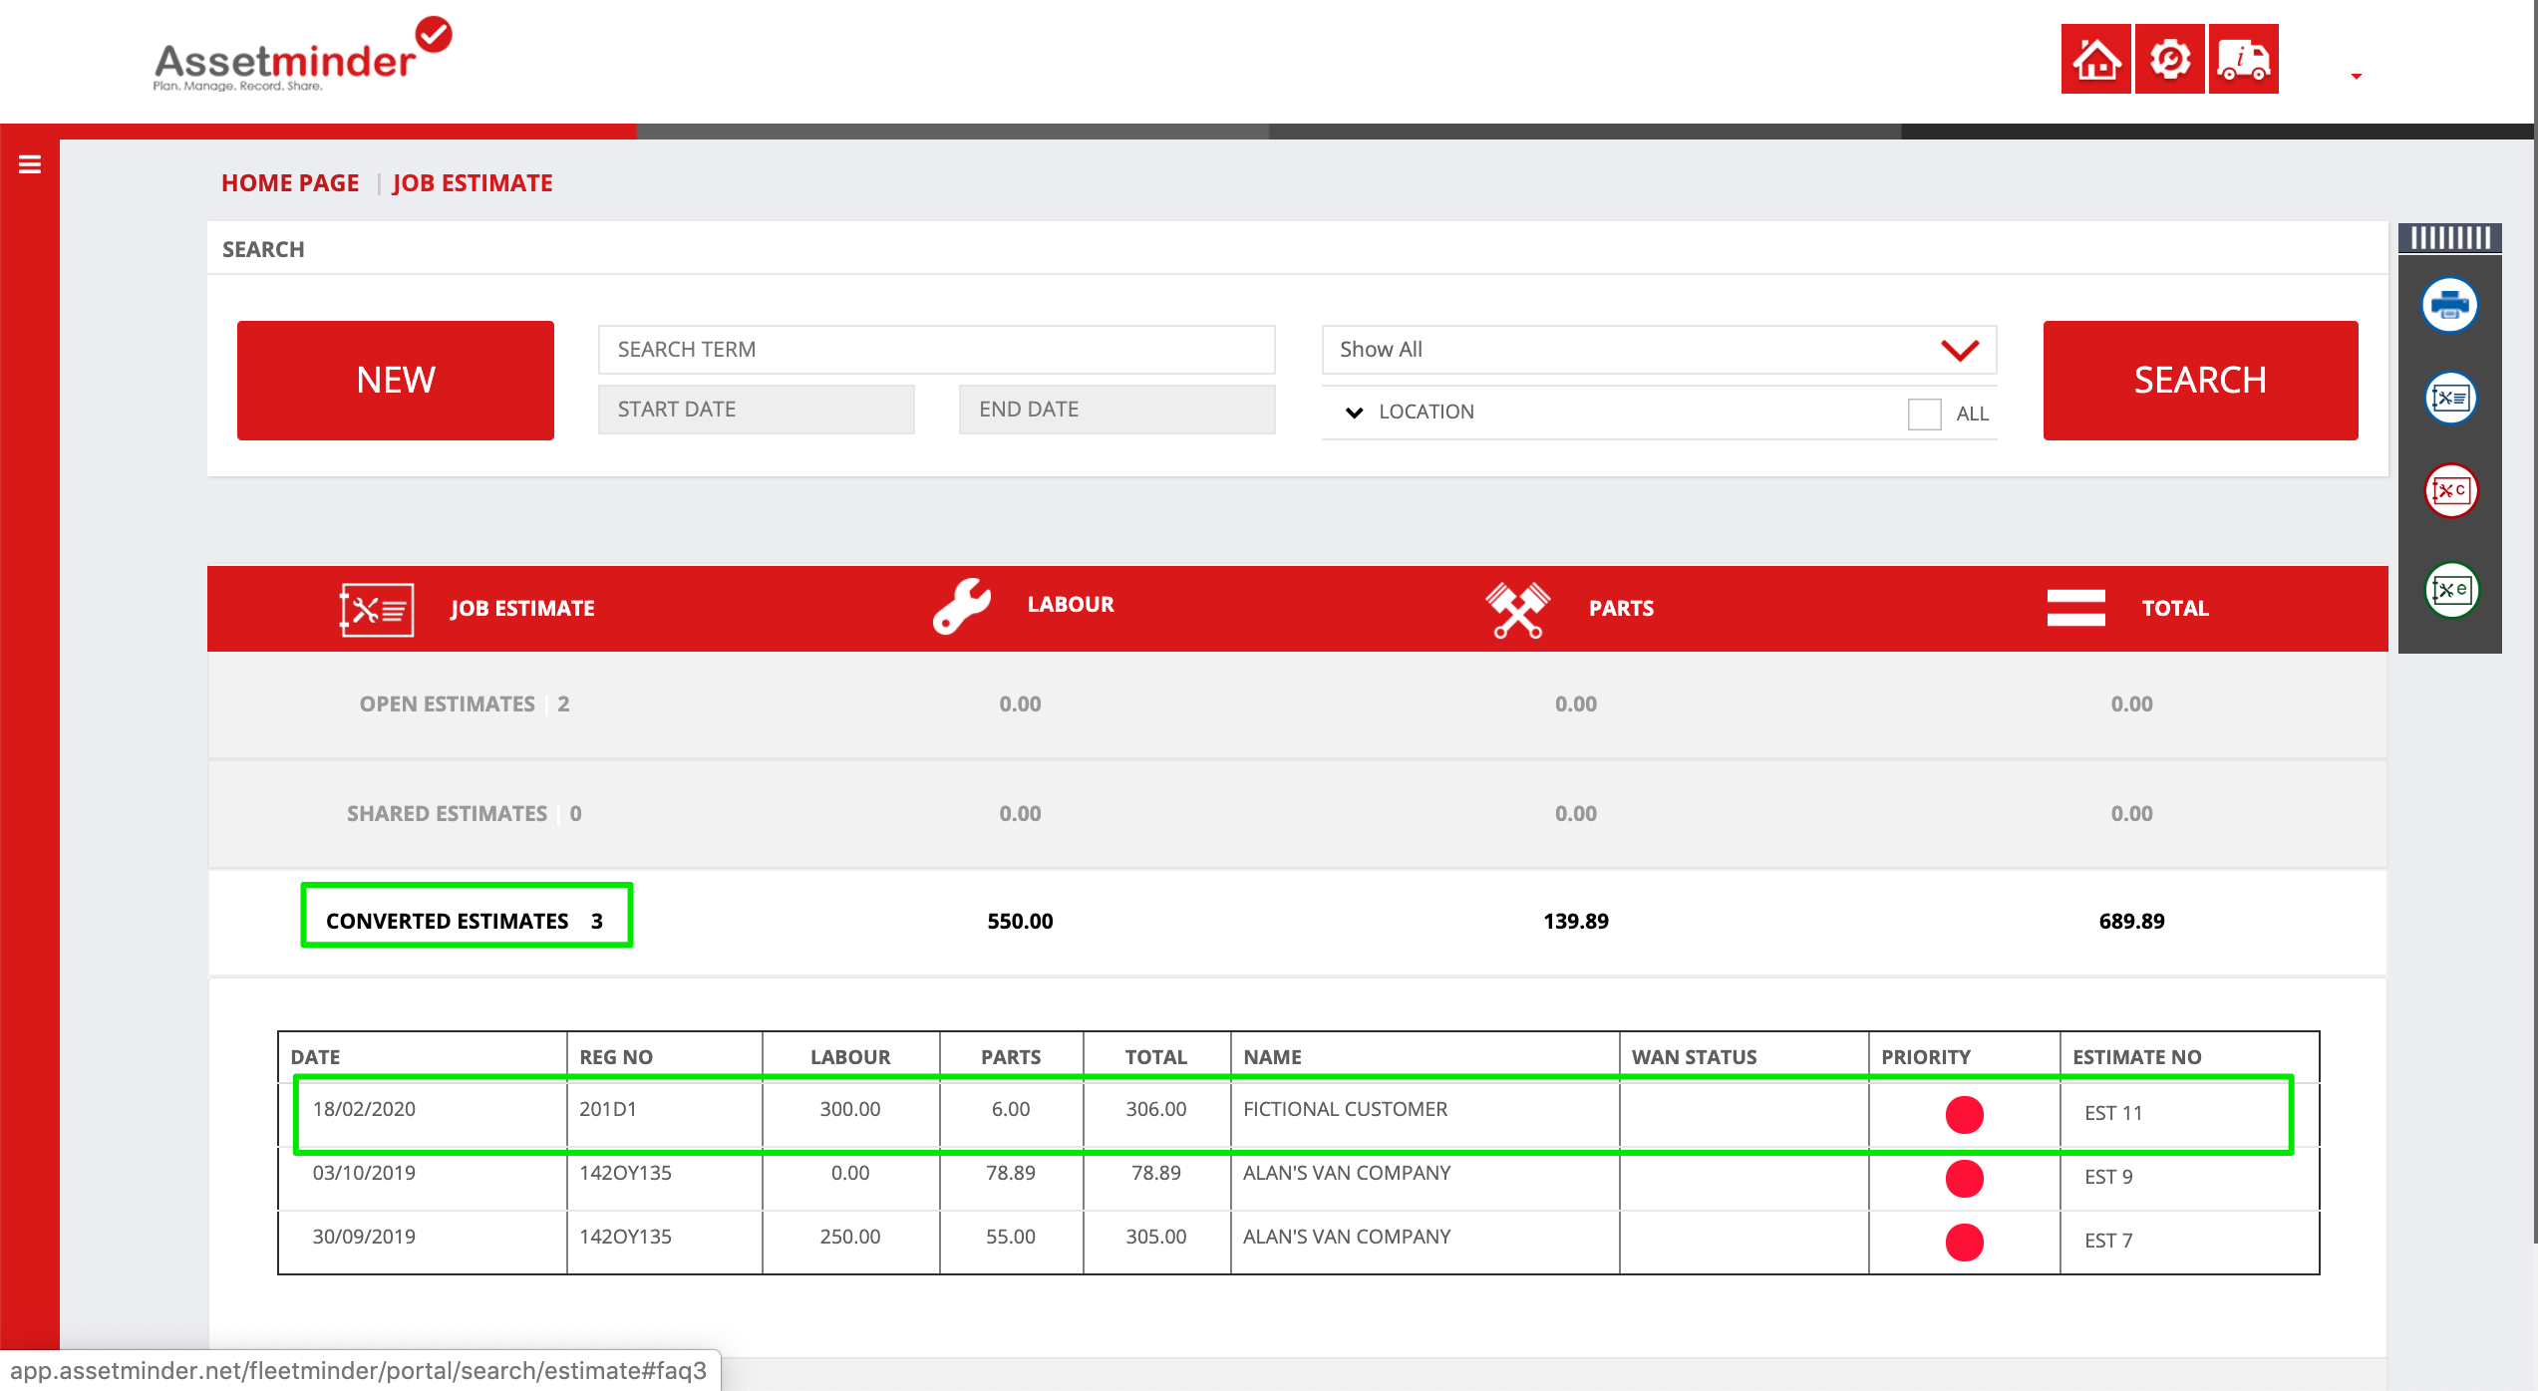Click converted total 689.89
The width and height of the screenshot is (2538, 1391).
[2131, 922]
